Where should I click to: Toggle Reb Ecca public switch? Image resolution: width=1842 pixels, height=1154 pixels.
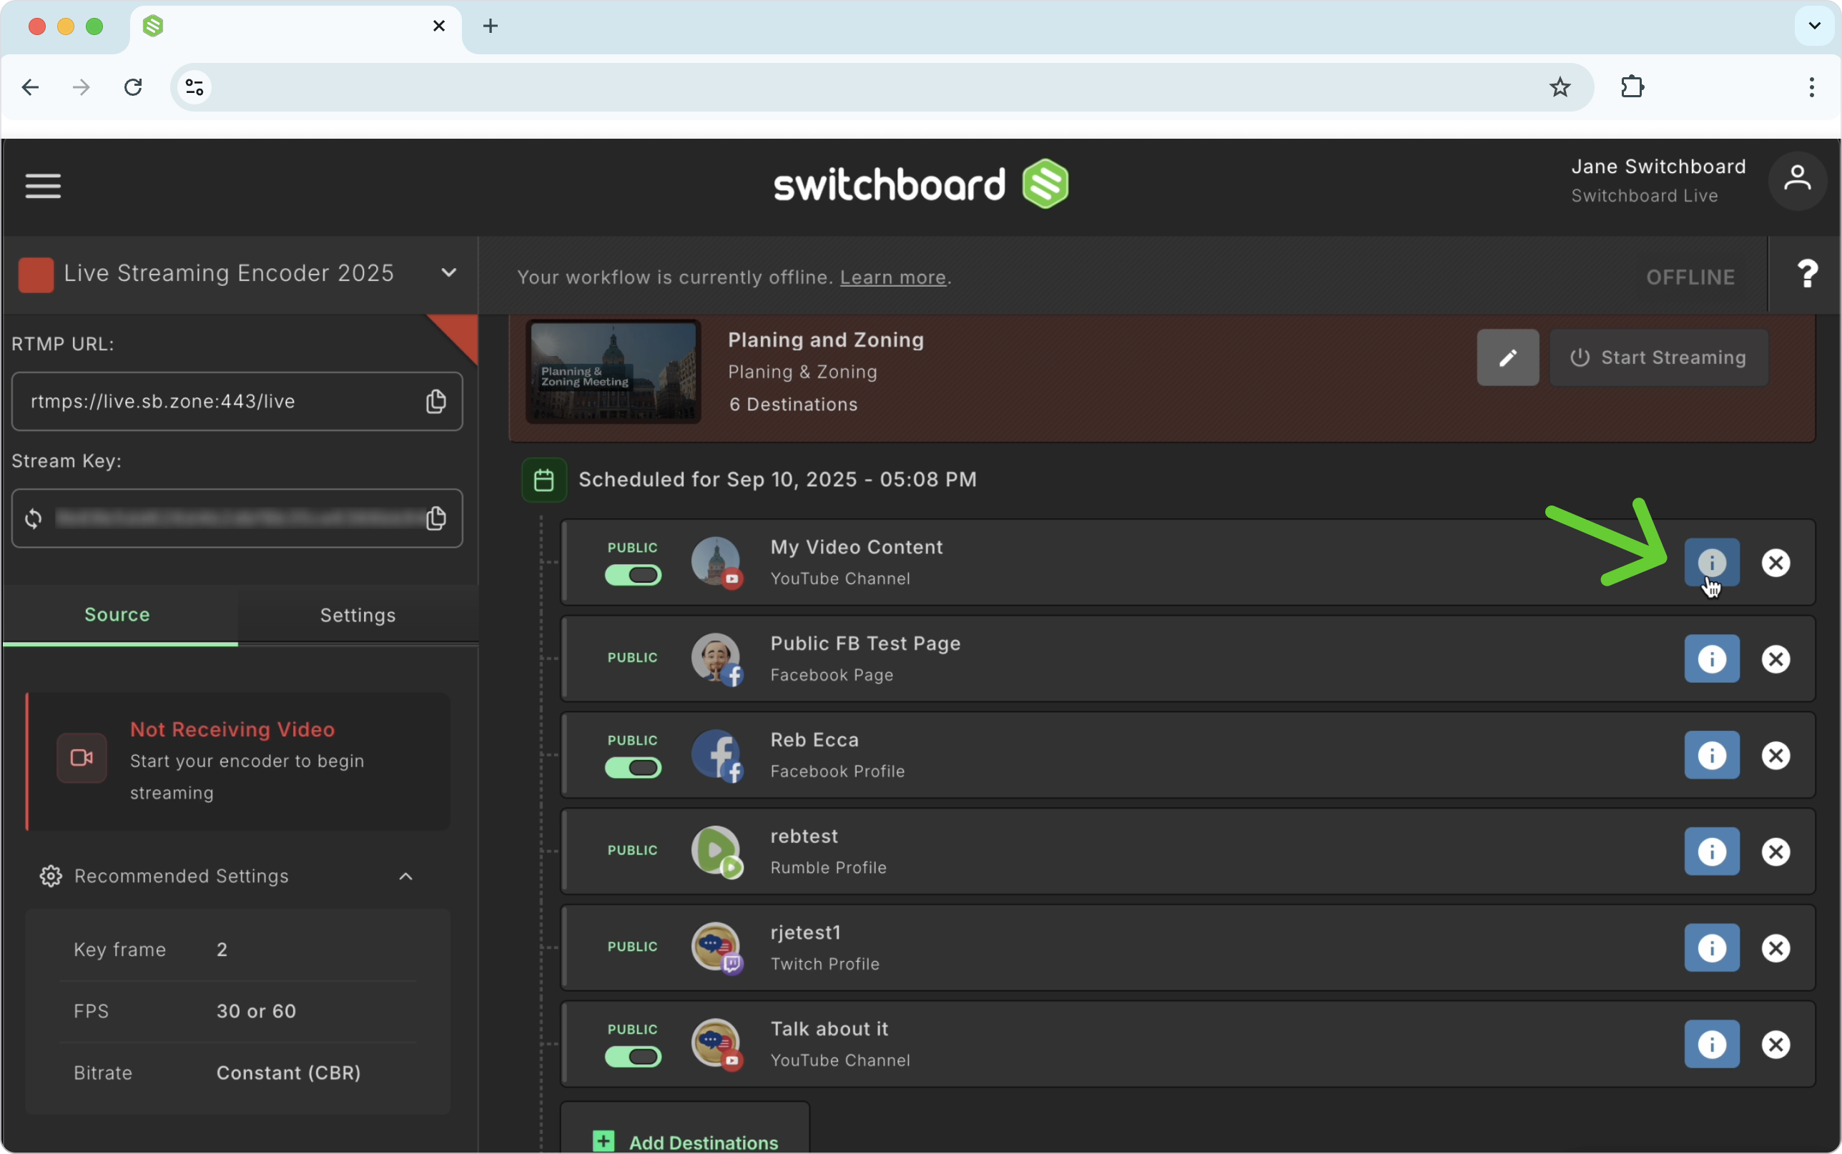634,768
